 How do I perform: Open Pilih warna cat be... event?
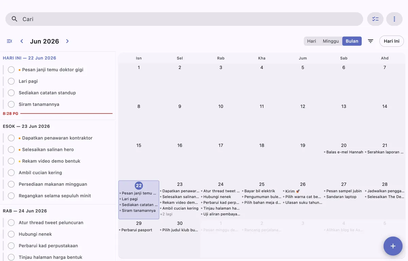coord(303,197)
